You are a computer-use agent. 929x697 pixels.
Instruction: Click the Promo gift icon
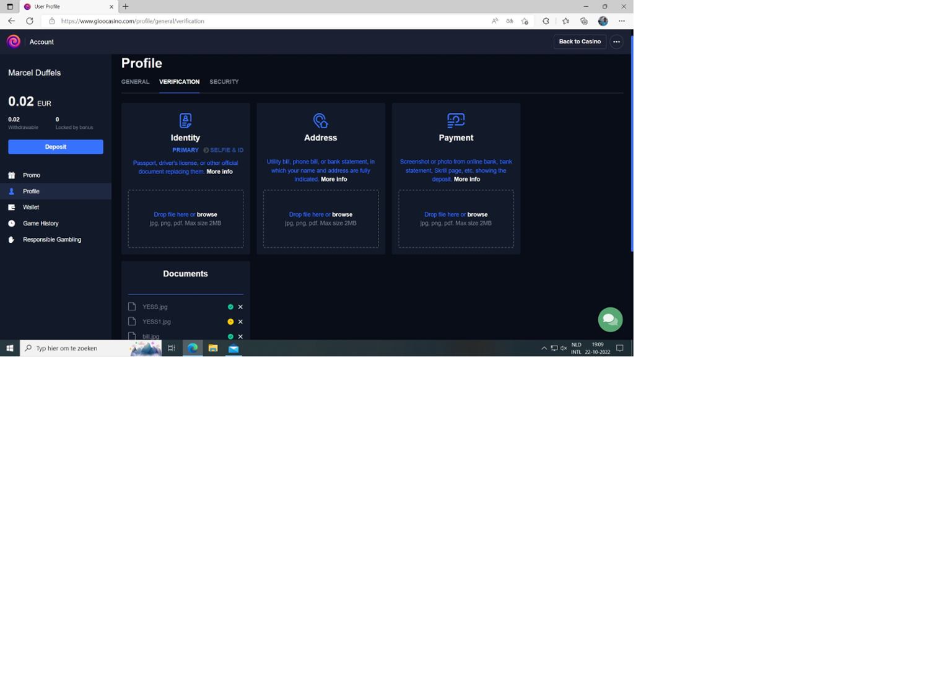(11, 175)
